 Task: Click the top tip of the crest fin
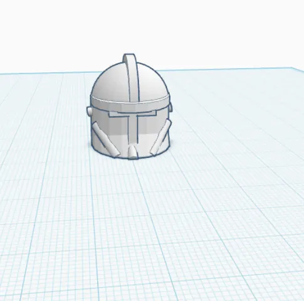pos(129,55)
